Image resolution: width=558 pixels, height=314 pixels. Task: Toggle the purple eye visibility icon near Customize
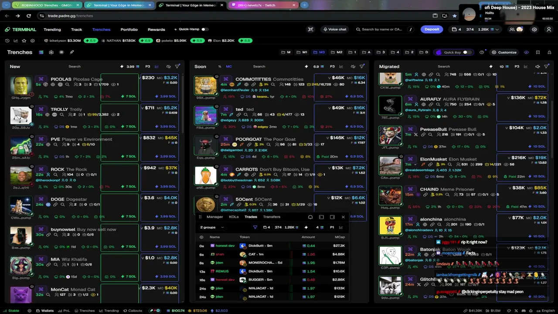pyautogui.click(x=526, y=52)
